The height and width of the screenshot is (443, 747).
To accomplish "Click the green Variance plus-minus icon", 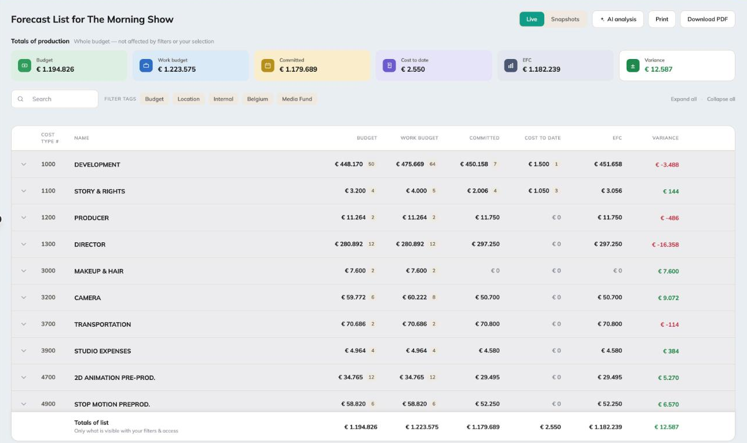I will 633,65.
